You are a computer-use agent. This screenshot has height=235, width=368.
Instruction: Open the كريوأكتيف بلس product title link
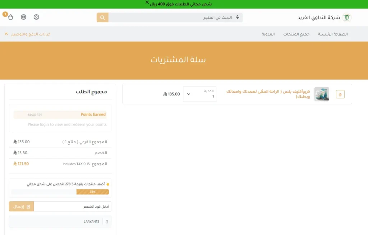point(268,94)
